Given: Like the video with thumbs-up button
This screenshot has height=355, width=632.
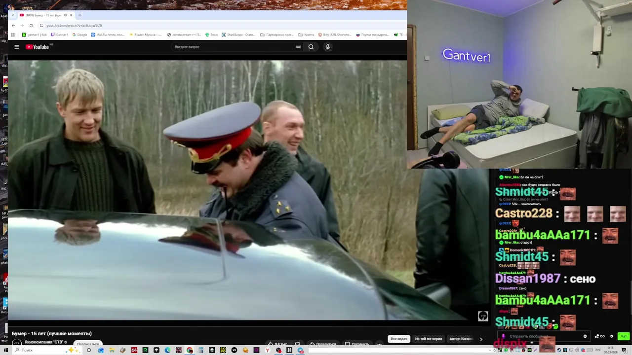Looking at the screenshot, I should 277,344.
